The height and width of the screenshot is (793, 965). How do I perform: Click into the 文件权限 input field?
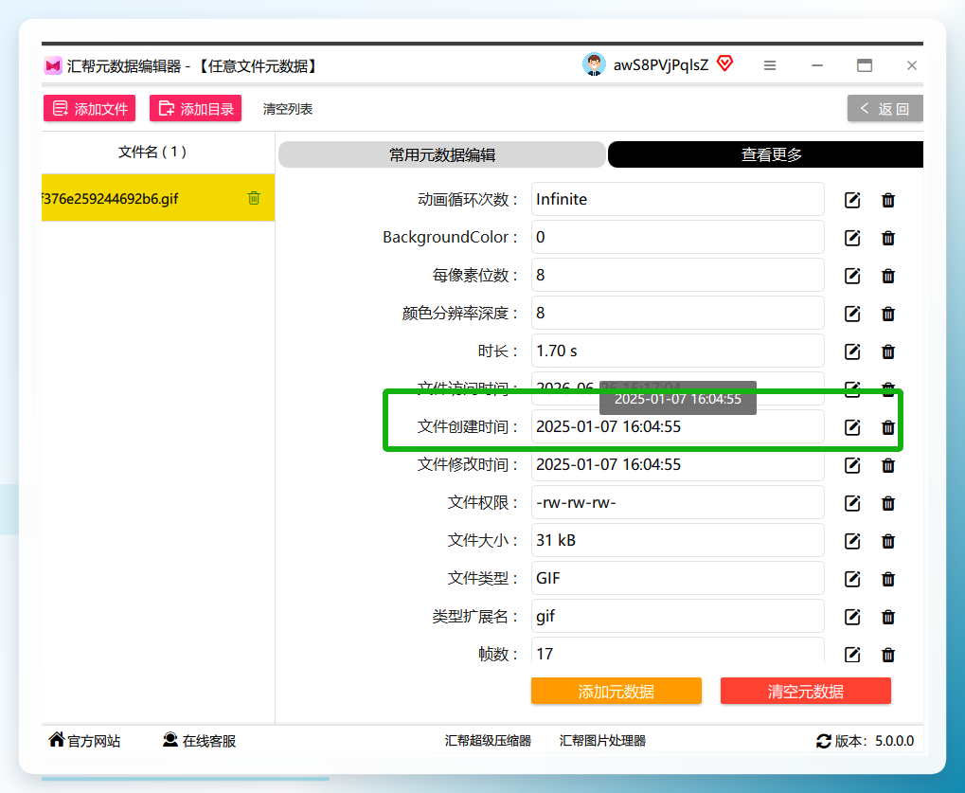tap(678, 502)
